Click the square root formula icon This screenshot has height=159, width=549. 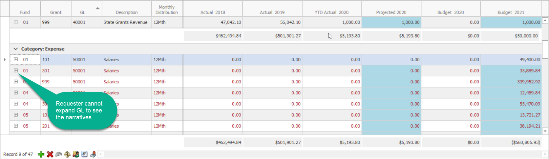[84, 154]
